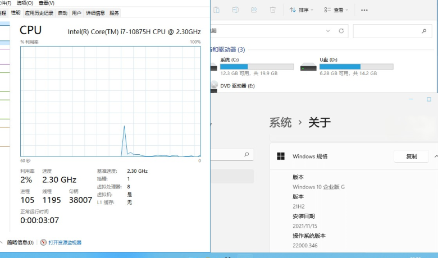Open 打开资源监视器 link
Image resolution: width=438 pixels, height=258 pixels.
(x=65, y=242)
